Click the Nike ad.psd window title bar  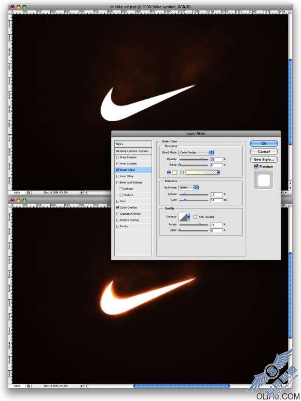(x=150, y=7)
